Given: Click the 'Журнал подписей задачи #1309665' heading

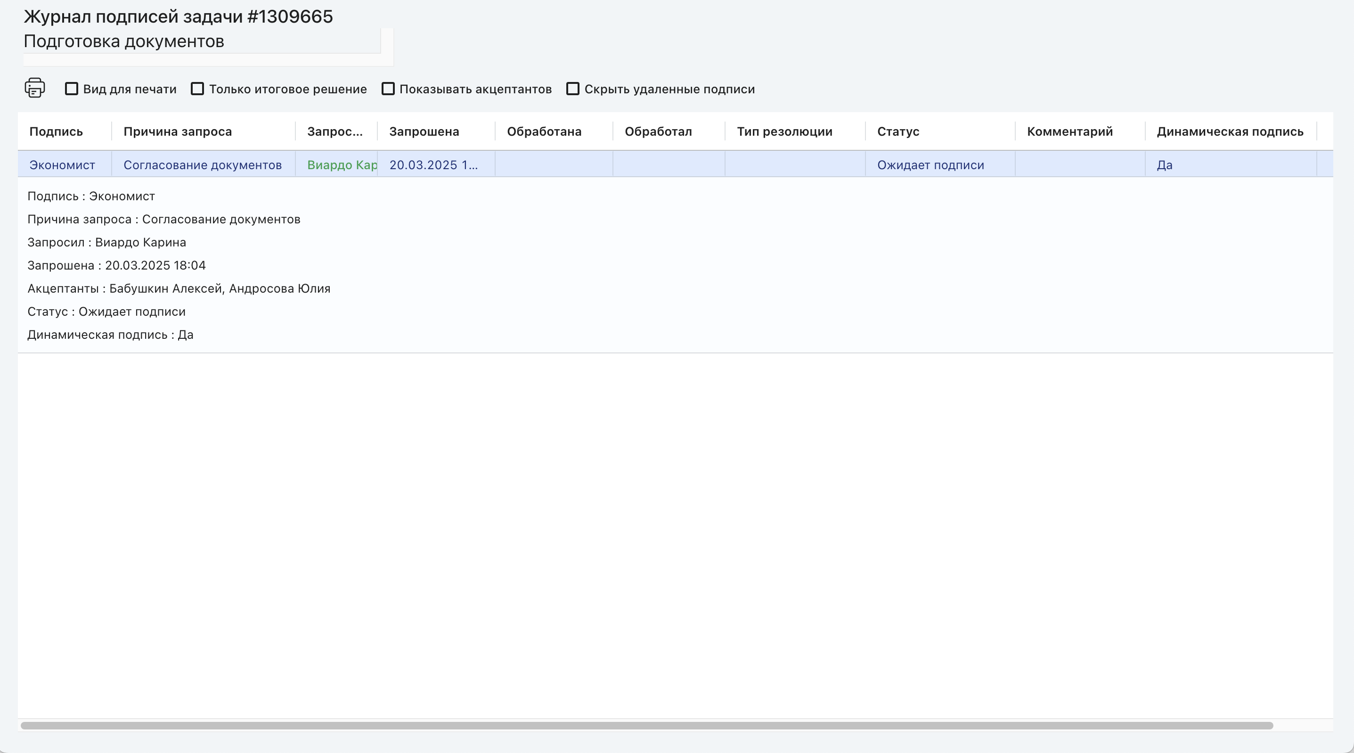Looking at the screenshot, I should tap(178, 16).
